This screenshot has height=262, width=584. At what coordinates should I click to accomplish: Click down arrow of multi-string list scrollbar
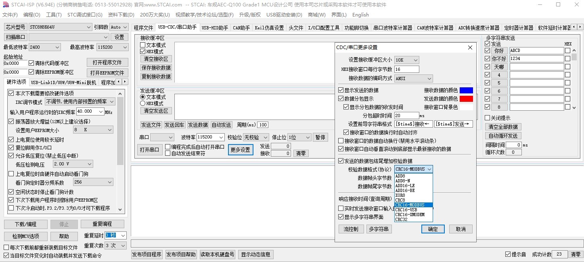[574, 107]
